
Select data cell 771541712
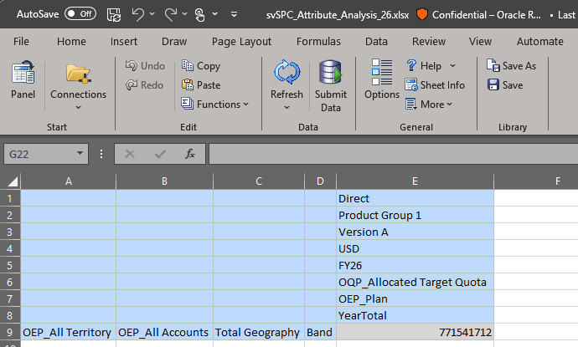(415, 332)
